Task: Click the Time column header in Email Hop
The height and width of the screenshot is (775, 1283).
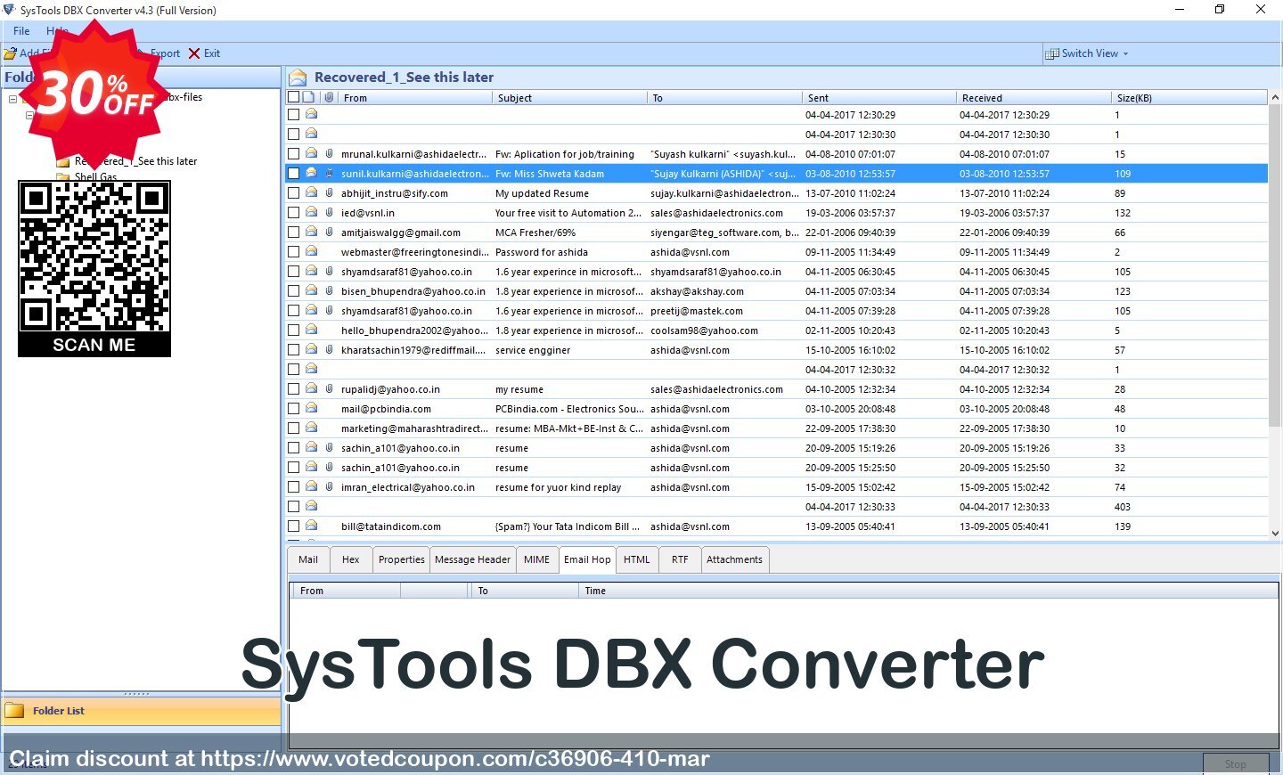Action: pos(928,591)
